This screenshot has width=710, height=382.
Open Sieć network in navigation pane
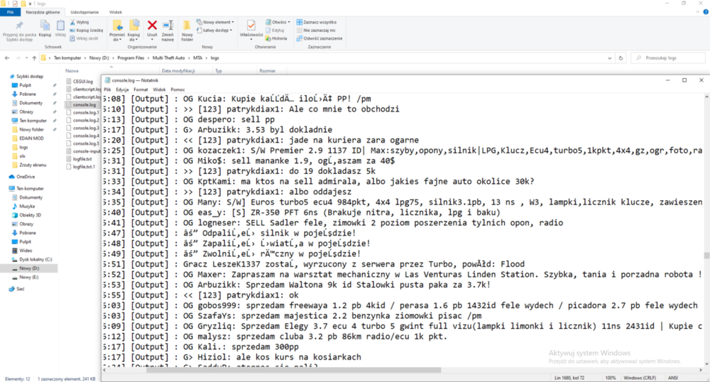[x=17, y=289]
